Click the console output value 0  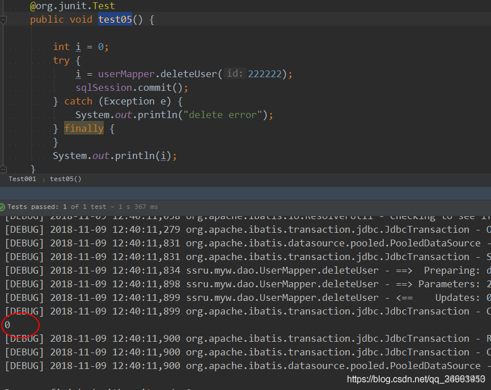[x=7, y=325]
